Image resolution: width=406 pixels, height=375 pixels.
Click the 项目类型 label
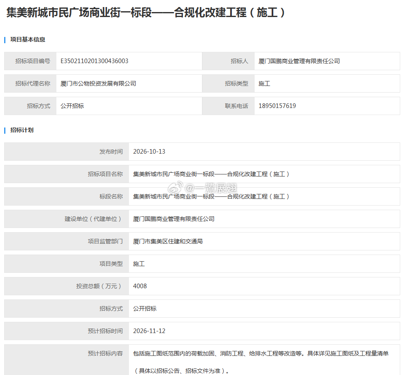point(111,264)
